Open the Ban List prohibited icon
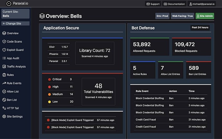Viewport: 222px width, 139px height. (4, 100)
